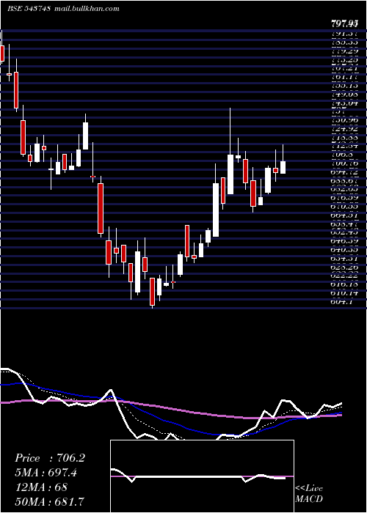Click the 779.29 price axis label
This screenshot has height=513, width=367.
[344, 51]
